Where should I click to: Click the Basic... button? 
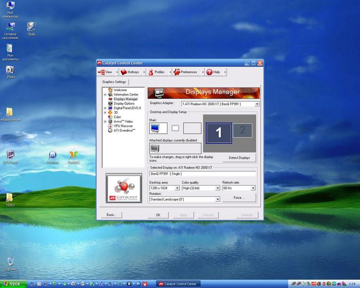click(x=111, y=215)
